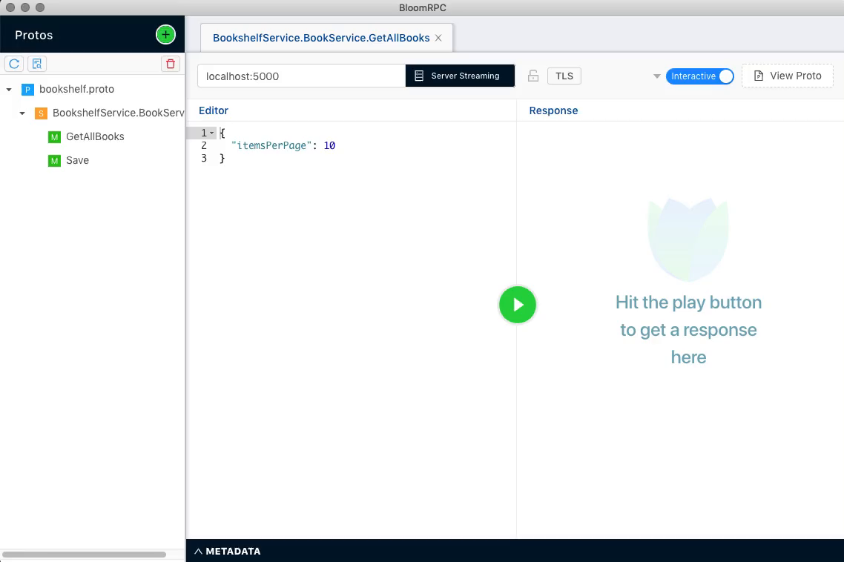
Task: Close the GetAllBooks tab
Action: (438, 37)
